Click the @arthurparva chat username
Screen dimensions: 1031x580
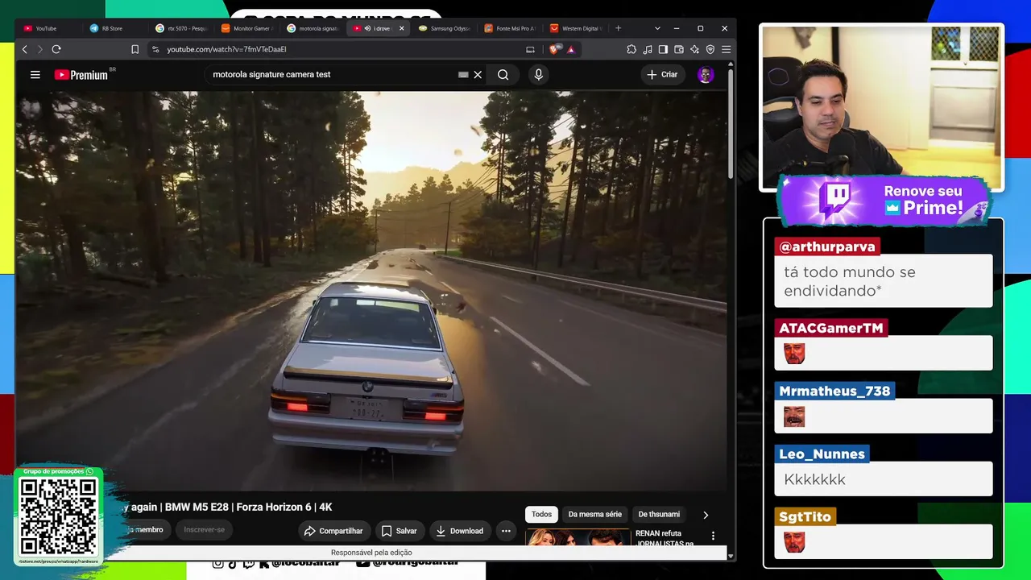tap(827, 246)
